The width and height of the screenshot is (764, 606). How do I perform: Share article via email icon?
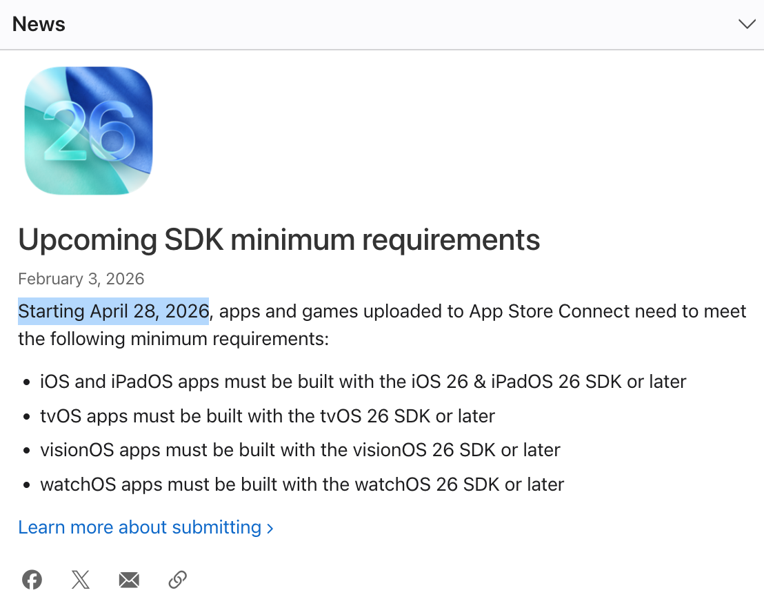pos(129,580)
